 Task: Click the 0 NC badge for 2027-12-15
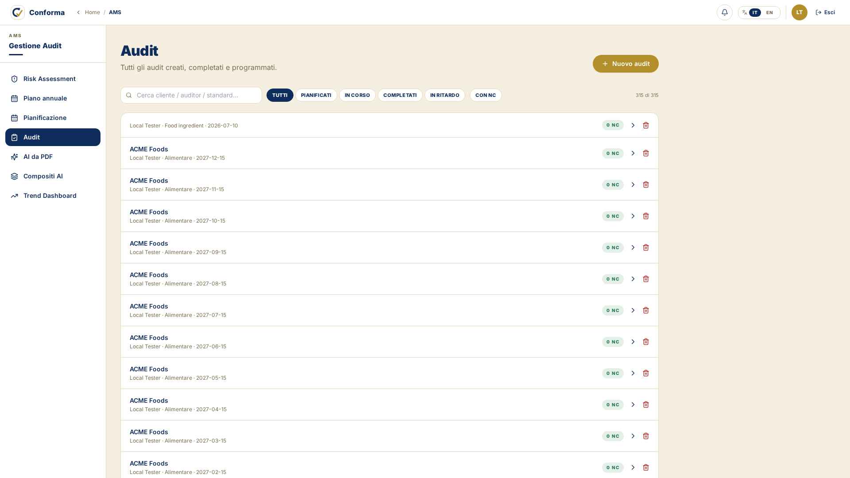coord(613,153)
